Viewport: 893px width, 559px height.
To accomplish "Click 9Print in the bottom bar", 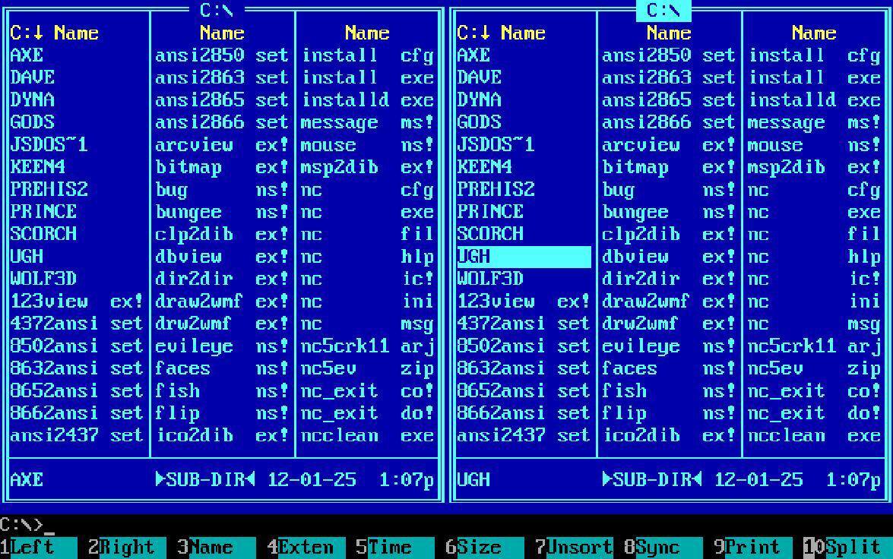I will [750, 548].
